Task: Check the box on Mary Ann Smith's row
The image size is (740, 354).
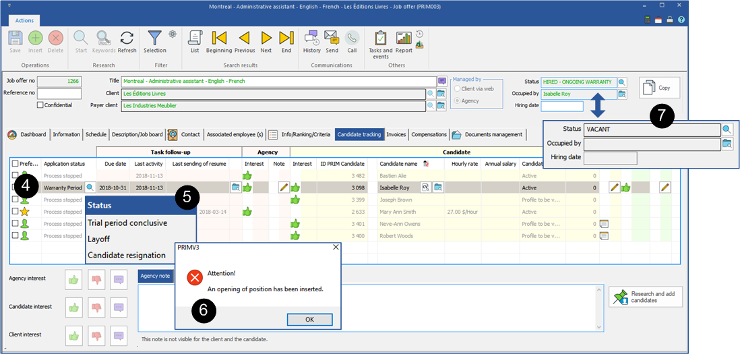Action: tap(15, 212)
